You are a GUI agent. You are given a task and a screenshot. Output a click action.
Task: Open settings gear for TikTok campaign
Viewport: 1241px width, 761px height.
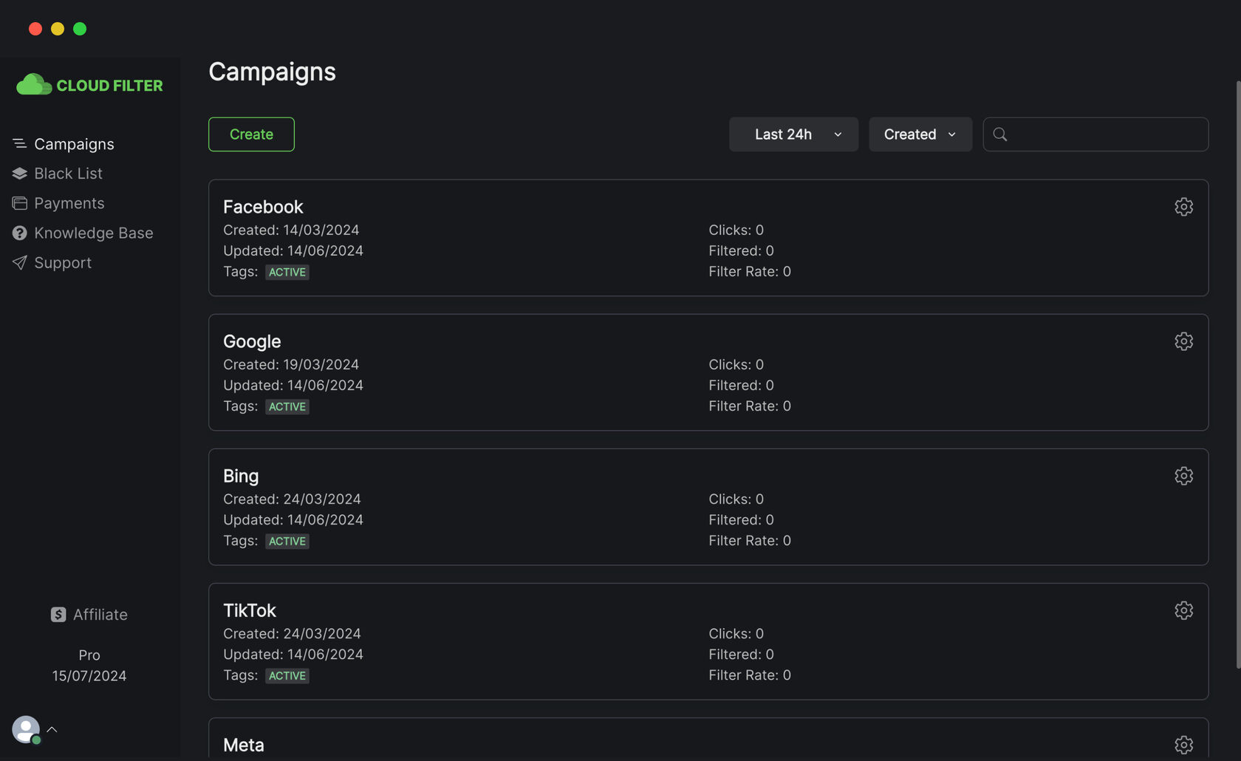click(x=1183, y=610)
